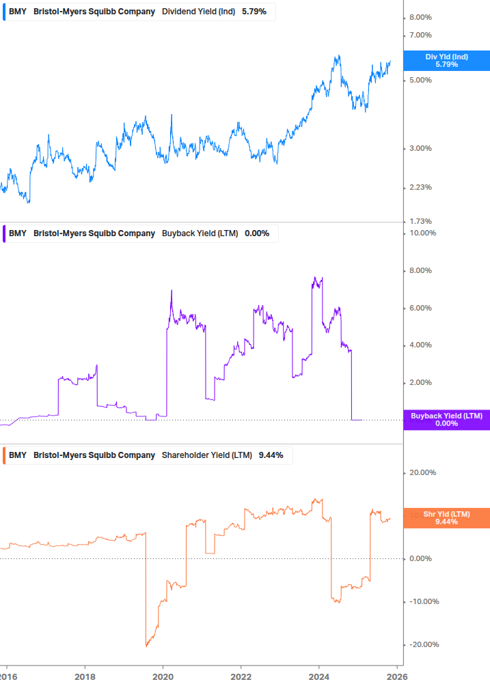Click the 5.00% tick on dividend yield axis

click(x=420, y=80)
